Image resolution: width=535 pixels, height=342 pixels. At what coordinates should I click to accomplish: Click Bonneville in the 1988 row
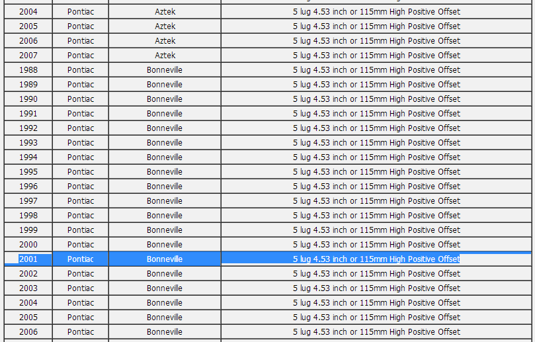(165, 70)
